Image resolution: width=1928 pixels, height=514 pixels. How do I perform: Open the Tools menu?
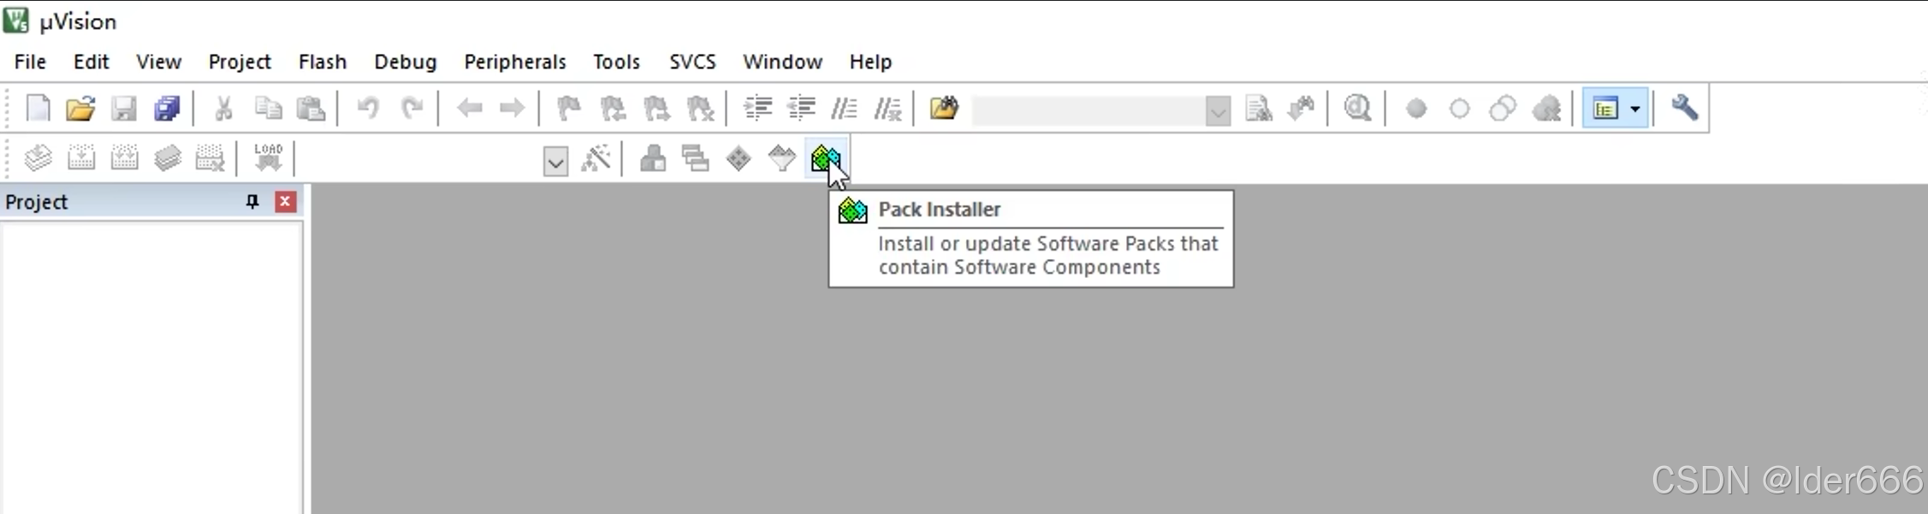pos(617,62)
